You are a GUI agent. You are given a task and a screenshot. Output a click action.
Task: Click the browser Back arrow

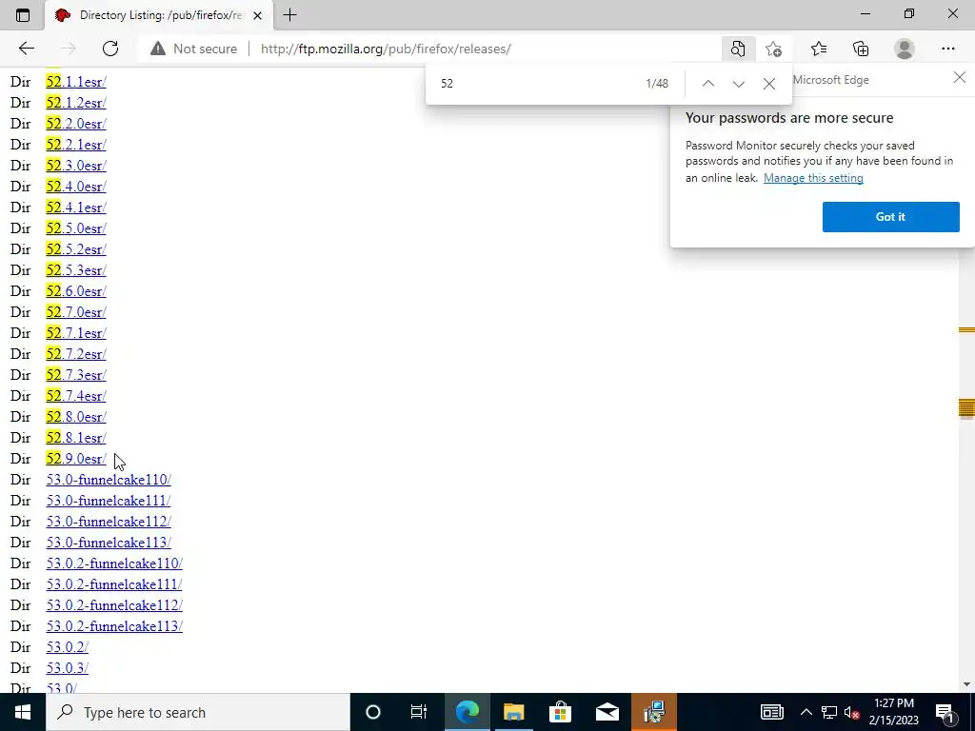26,49
